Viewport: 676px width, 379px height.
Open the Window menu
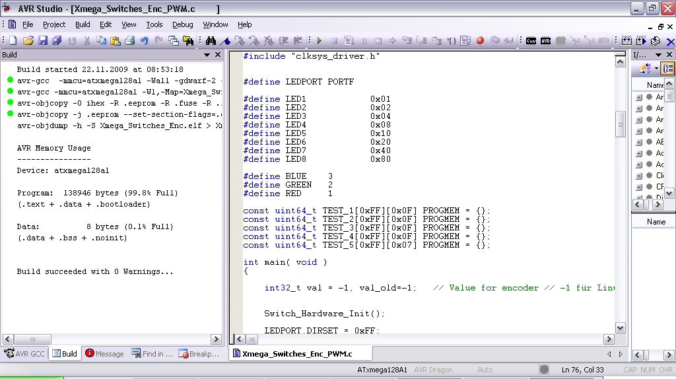[215, 24]
